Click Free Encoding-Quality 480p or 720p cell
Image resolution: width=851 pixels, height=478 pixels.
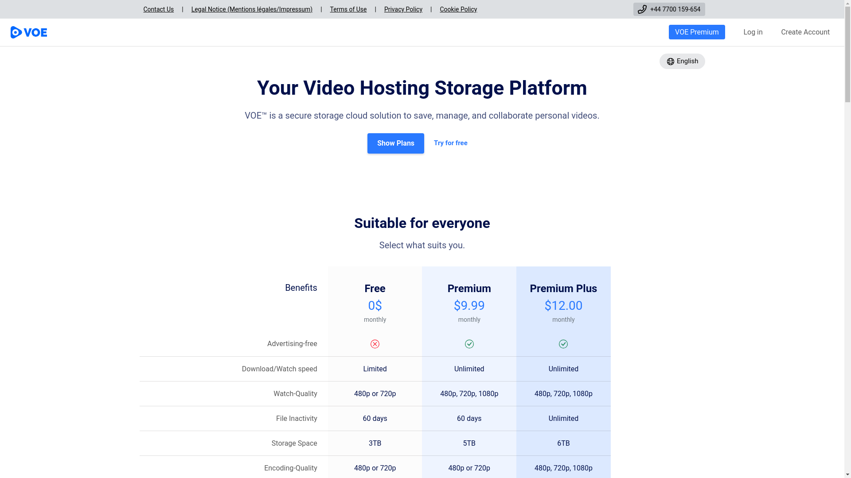click(x=375, y=468)
